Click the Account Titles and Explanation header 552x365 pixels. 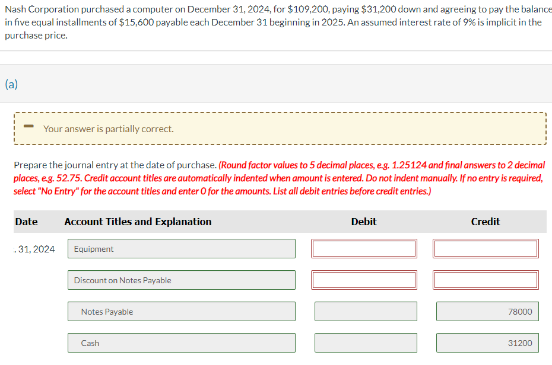pos(138,222)
